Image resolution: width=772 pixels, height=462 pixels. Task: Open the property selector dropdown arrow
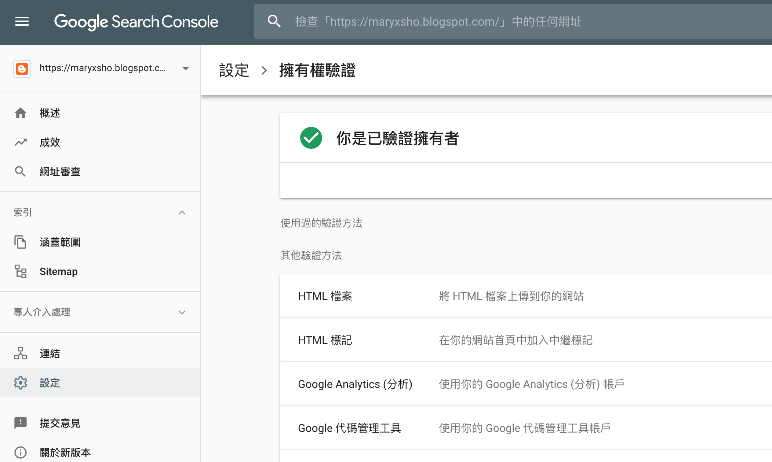(186, 68)
